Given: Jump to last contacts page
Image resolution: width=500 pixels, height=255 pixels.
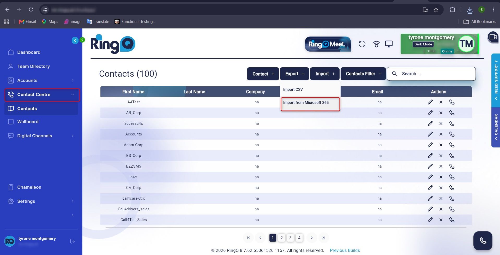Looking at the screenshot, I should point(324,238).
